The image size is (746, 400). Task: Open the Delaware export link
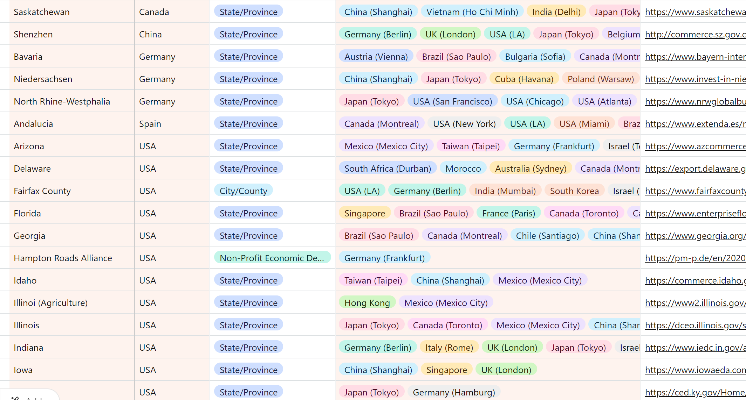click(695, 169)
